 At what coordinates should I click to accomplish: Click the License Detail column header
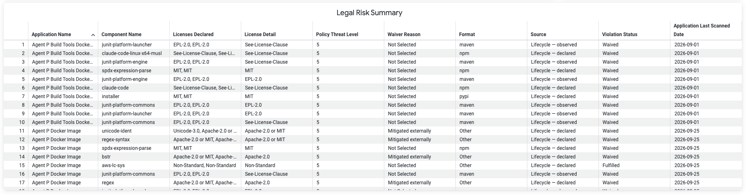(x=260, y=34)
